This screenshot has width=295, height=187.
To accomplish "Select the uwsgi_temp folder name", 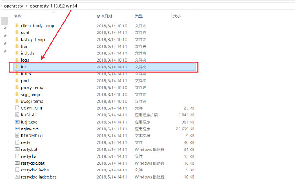I will click(32, 101).
